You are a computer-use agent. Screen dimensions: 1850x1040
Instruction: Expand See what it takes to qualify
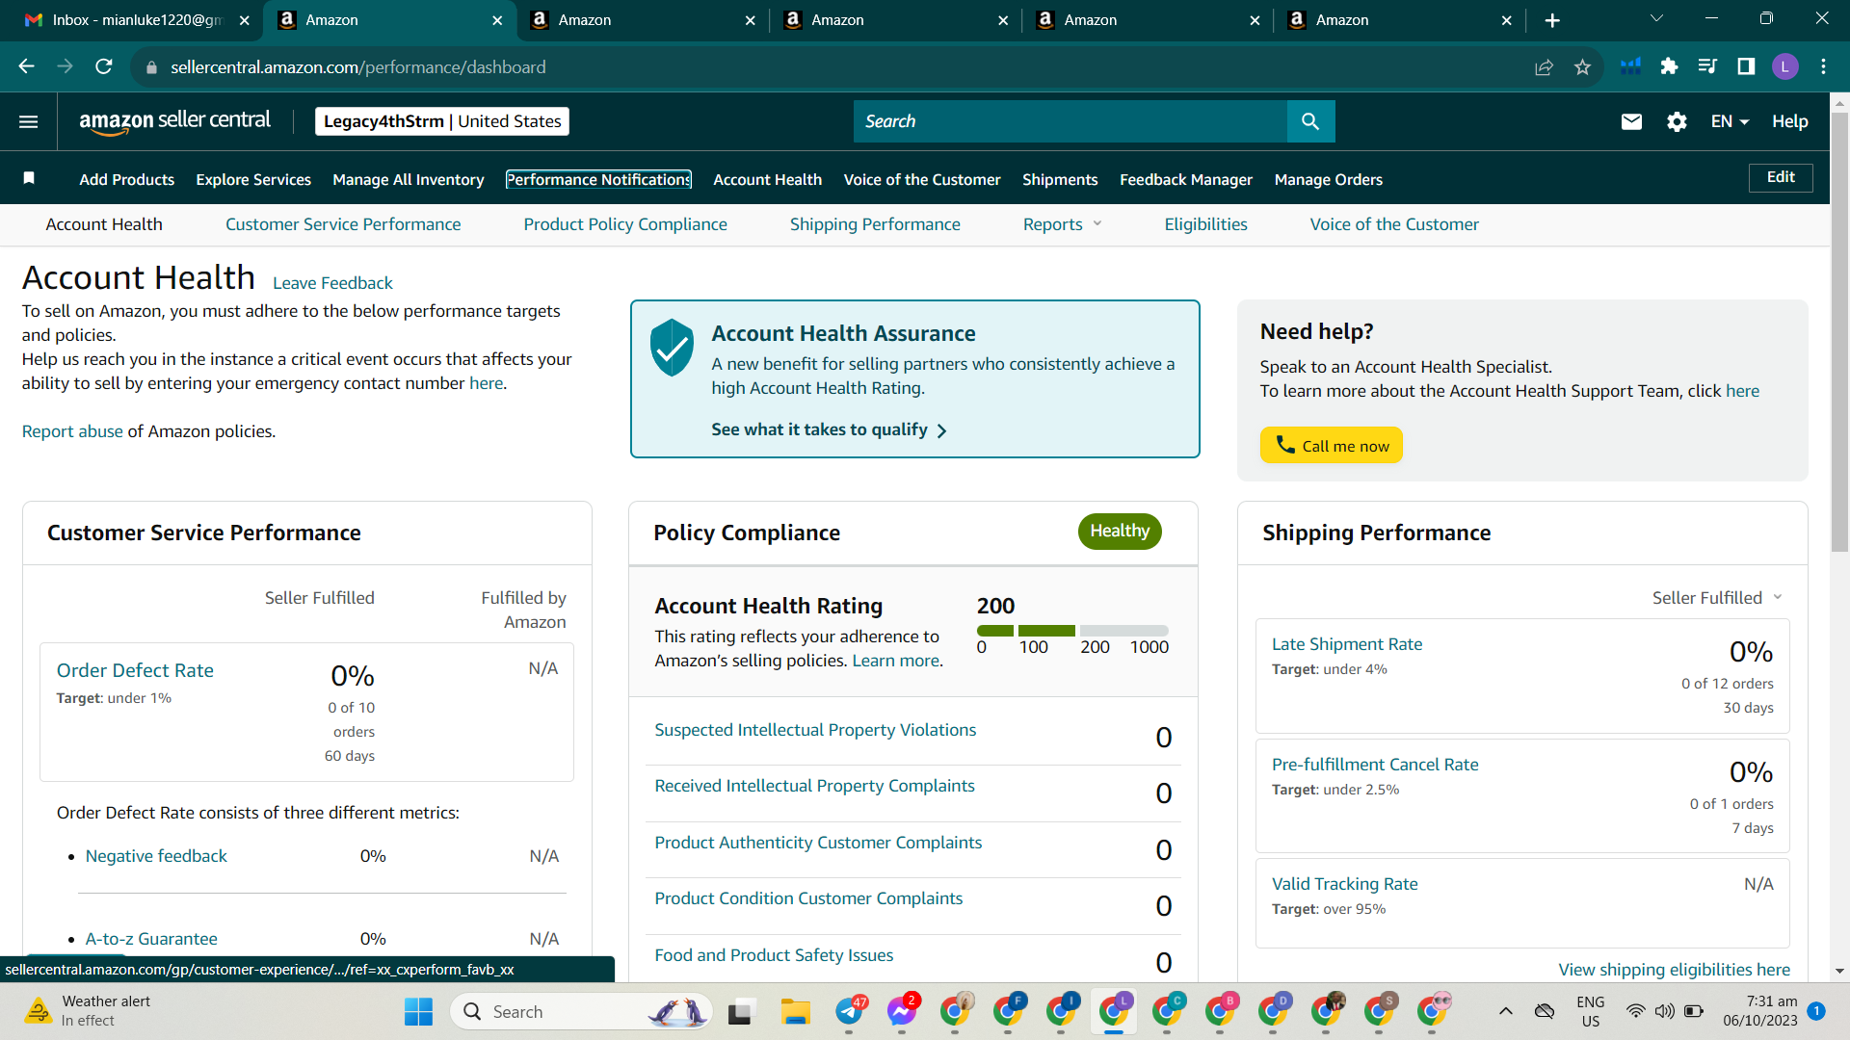click(829, 429)
